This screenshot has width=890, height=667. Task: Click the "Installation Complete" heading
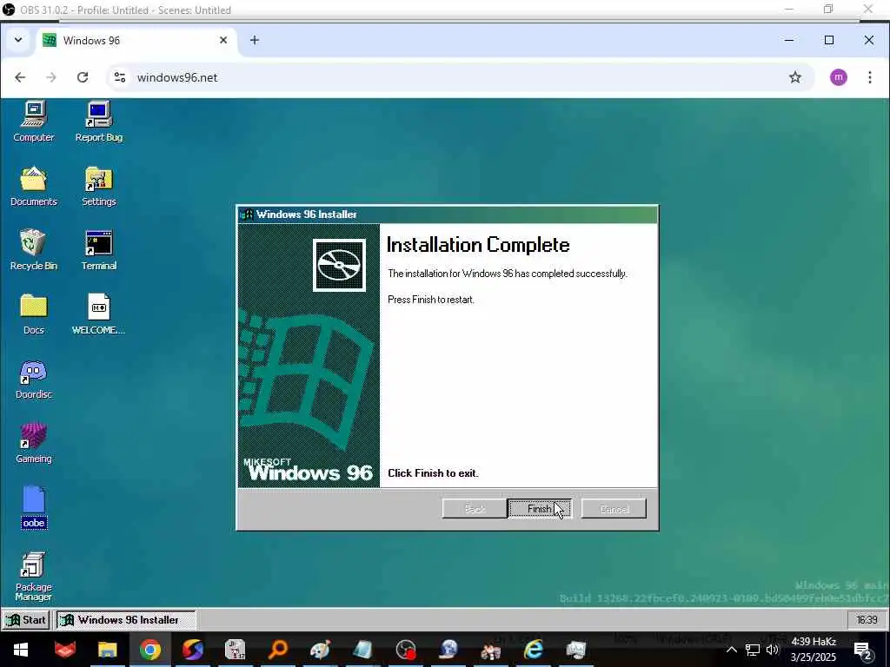coord(478,245)
